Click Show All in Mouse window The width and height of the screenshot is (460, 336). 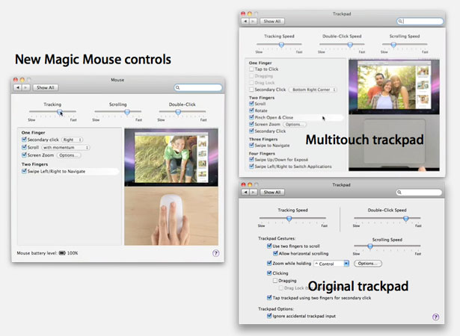click(46, 87)
